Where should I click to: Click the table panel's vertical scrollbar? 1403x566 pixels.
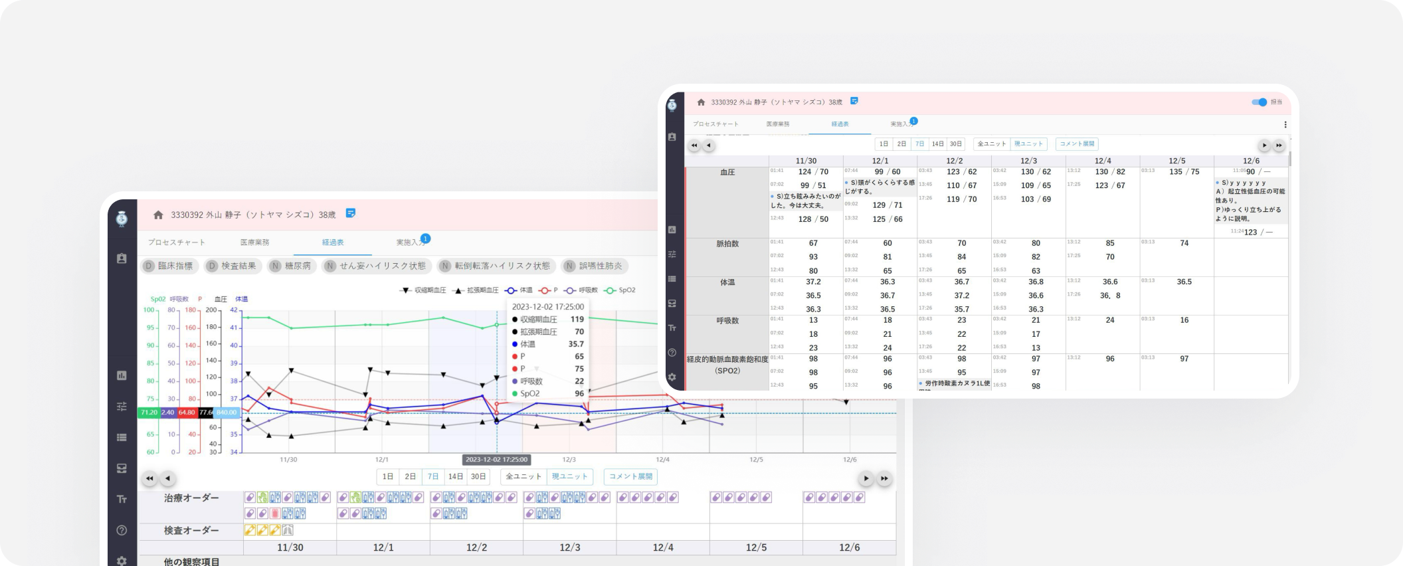[x=1289, y=159]
